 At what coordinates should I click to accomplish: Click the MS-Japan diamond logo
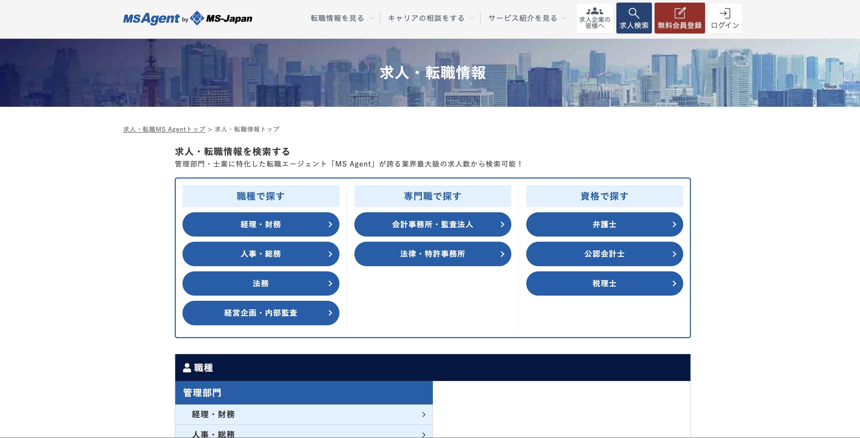pos(197,18)
